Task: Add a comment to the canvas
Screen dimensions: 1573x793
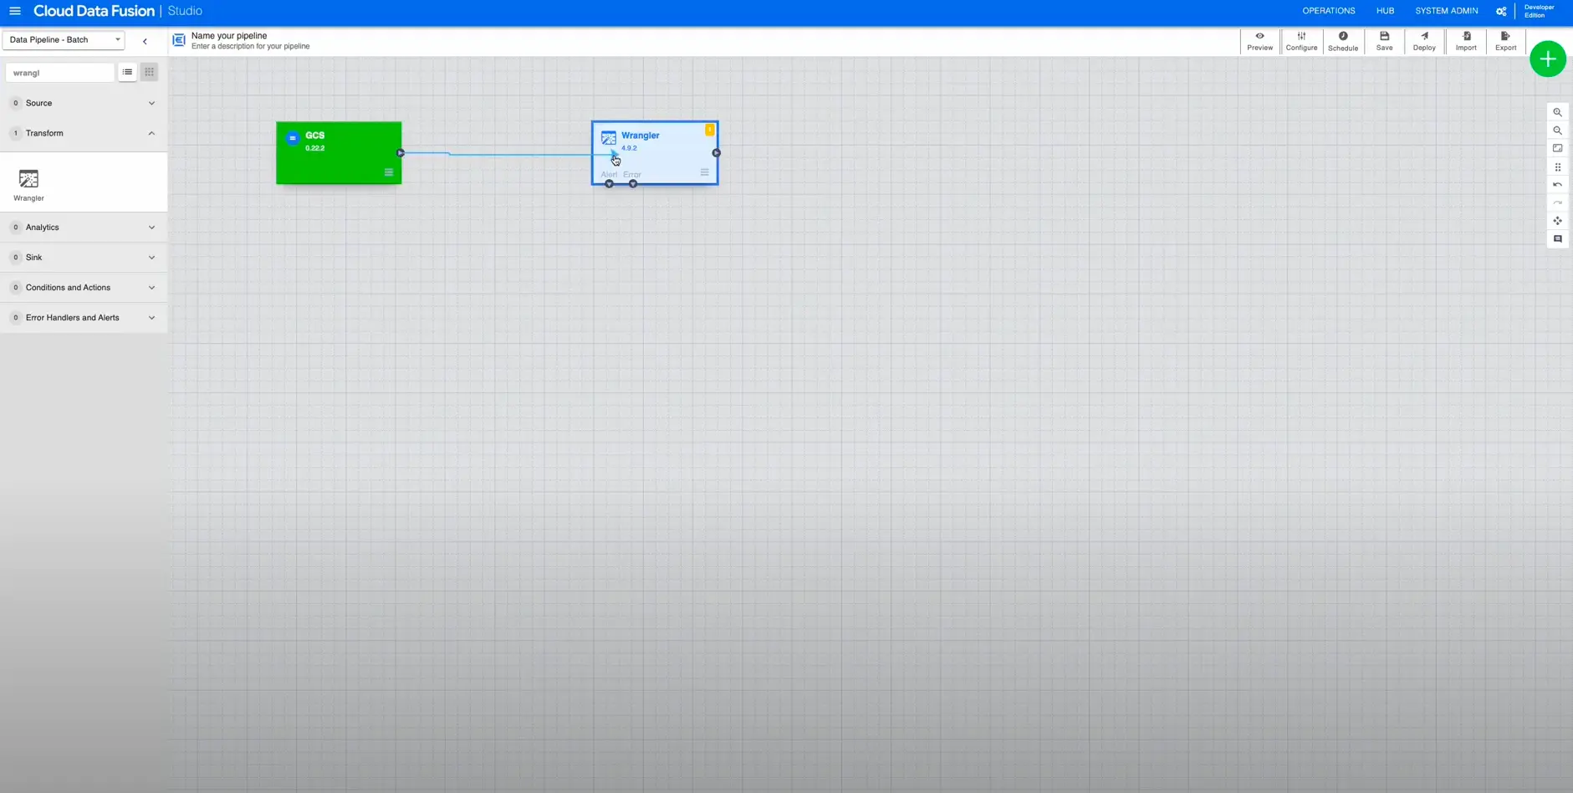Action: tap(1557, 239)
